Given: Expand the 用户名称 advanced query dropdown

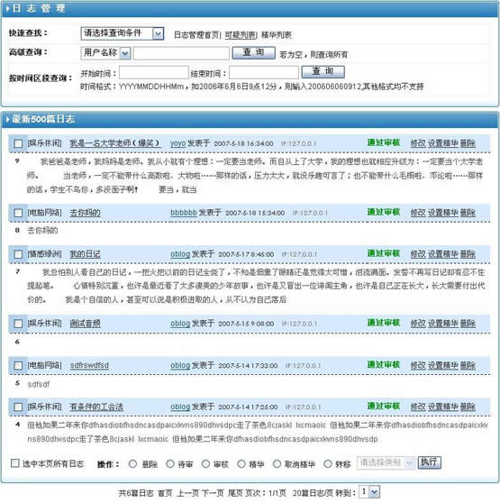Looking at the screenshot, I should 105,53.
